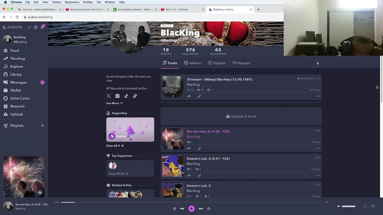
Task: Open the settings gear in Audius sidebar
Action: coord(36,27)
